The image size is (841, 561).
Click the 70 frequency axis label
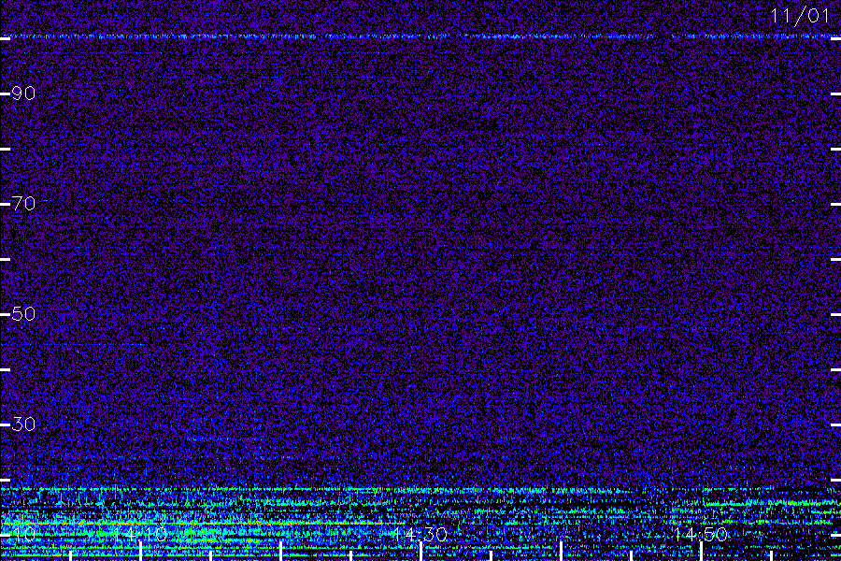pos(23,204)
